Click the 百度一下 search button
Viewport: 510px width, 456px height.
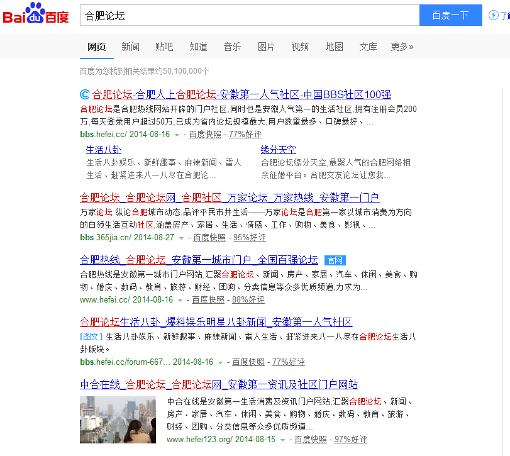point(451,15)
